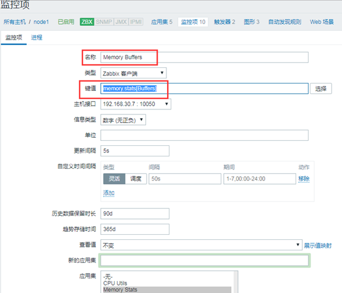Image resolution: width=342 pixels, height=293 pixels.
Task: Select Memory Stats in the 应用集 list
Action: coord(167,289)
